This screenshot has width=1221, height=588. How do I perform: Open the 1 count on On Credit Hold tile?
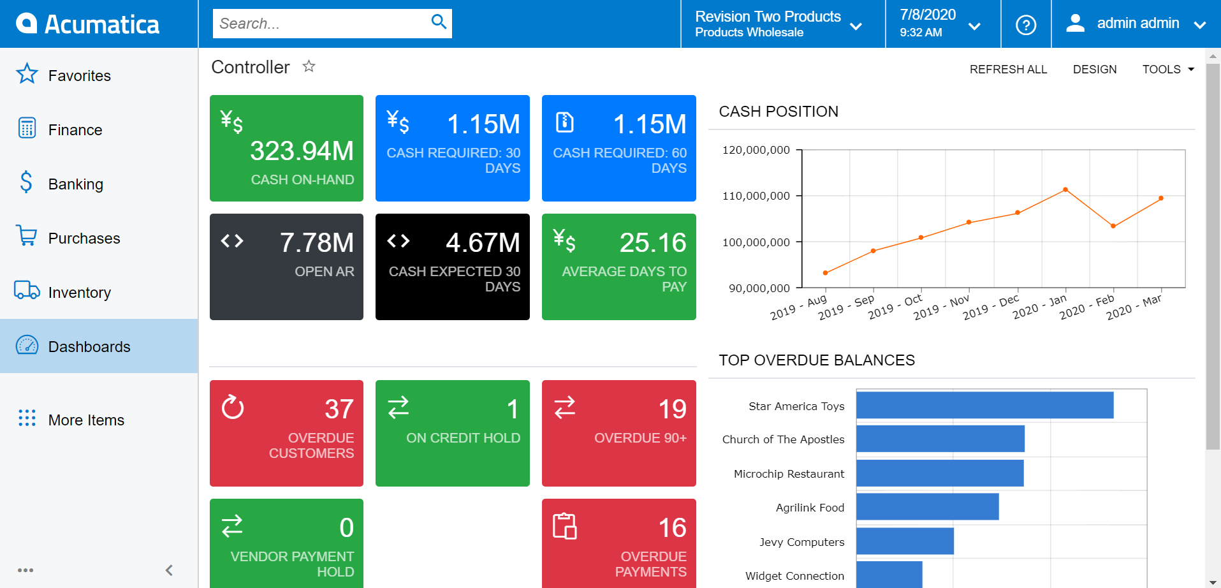coord(513,409)
